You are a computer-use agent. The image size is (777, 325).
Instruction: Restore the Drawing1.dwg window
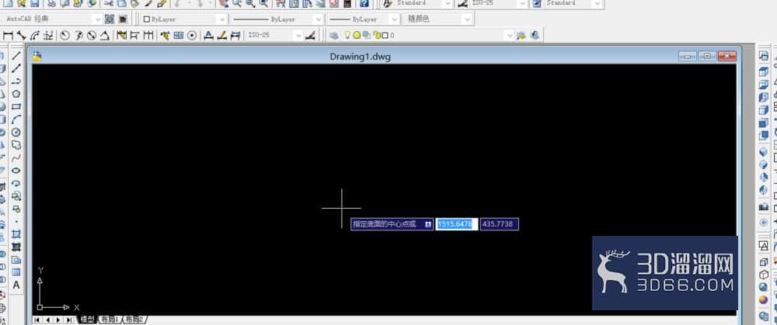706,57
